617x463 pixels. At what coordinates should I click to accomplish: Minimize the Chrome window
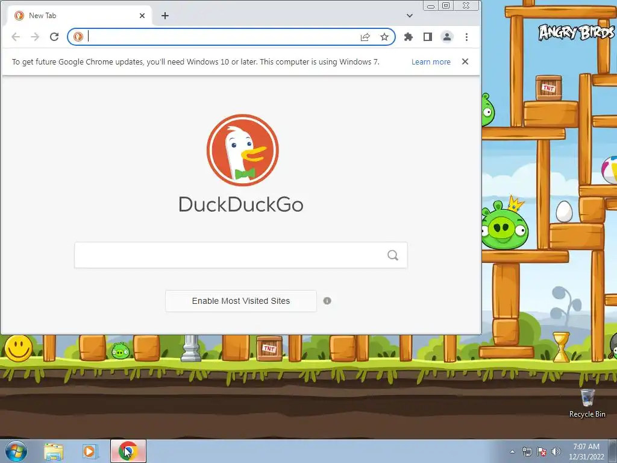pos(431,6)
